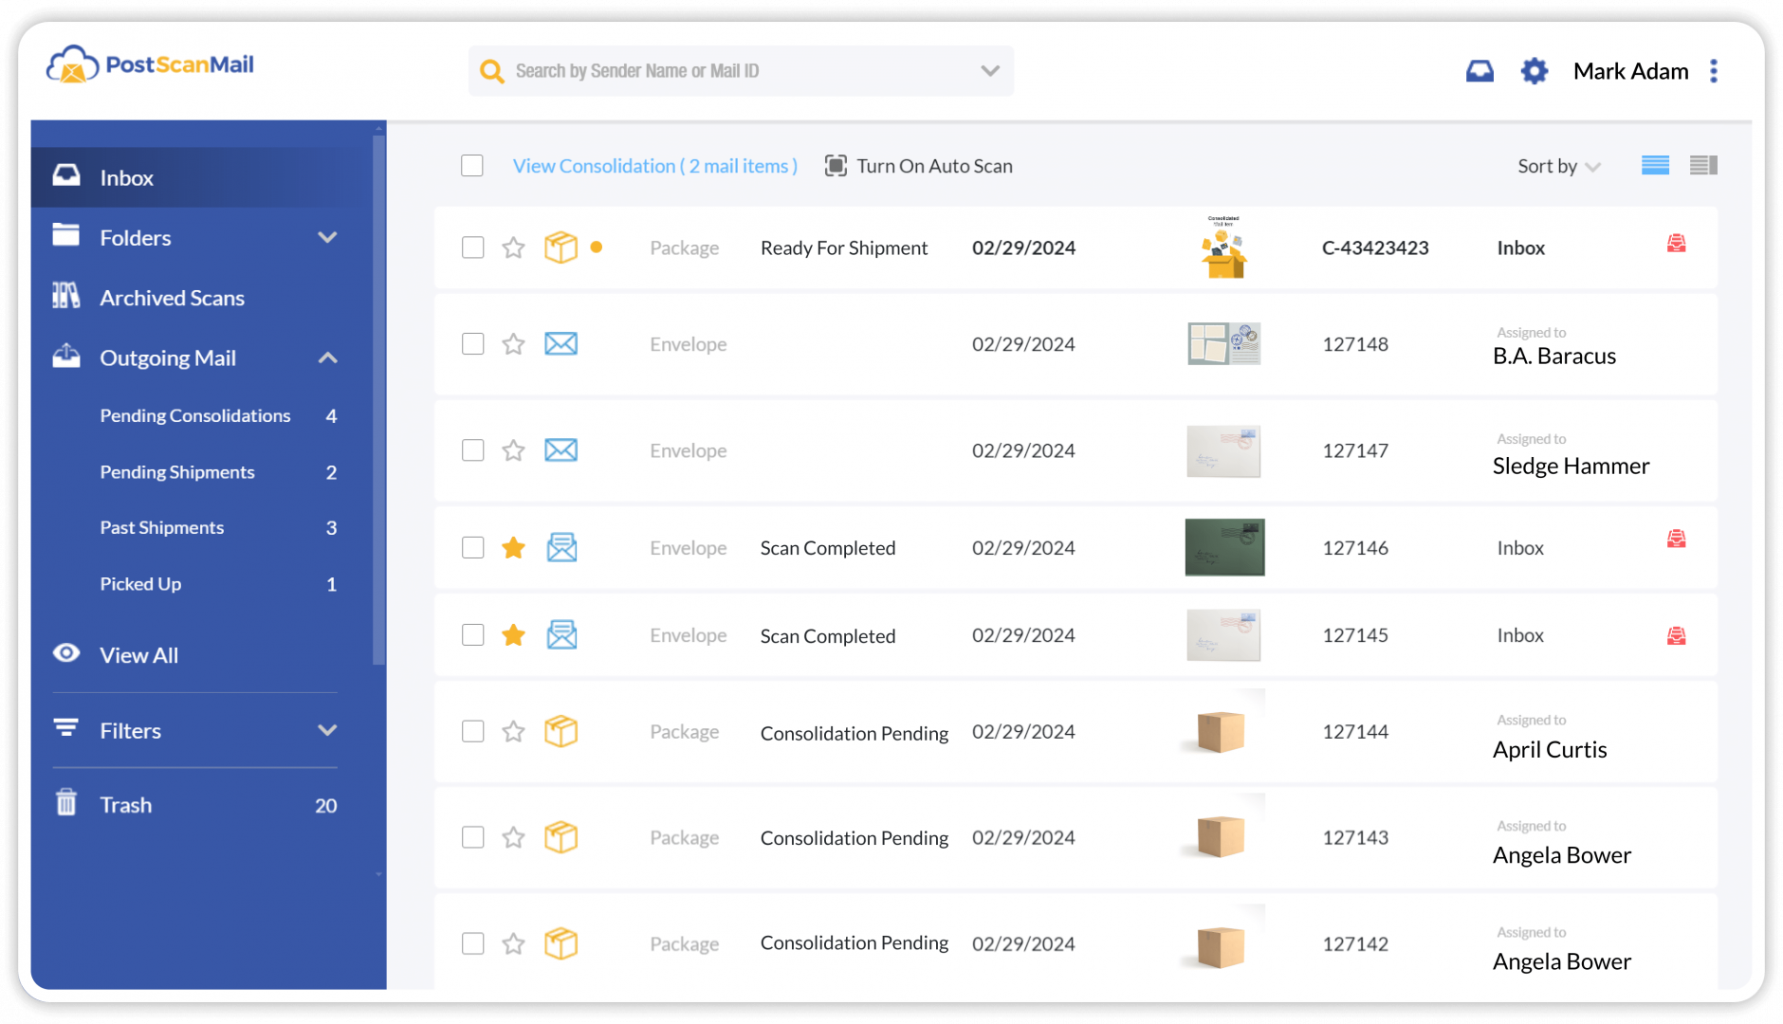Star the Ready For Shipment package
The width and height of the screenshot is (1783, 1024).
coord(513,247)
